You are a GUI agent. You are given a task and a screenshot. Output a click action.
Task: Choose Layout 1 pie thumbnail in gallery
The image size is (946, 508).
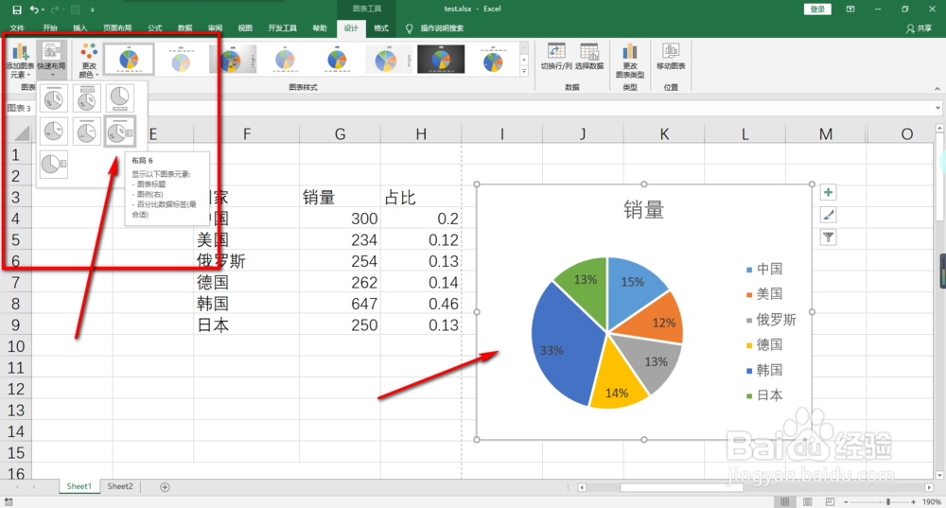coord(53,98)
